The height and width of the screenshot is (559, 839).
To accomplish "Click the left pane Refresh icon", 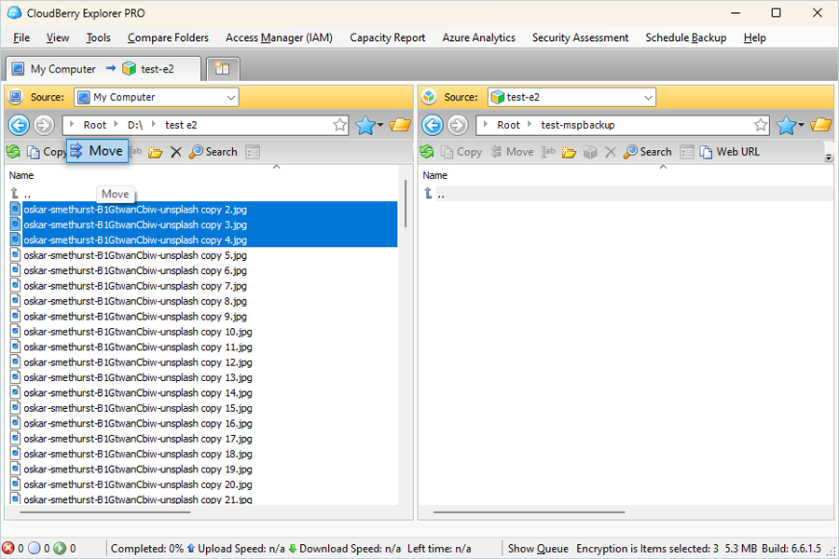I will (x=13, y=152).
